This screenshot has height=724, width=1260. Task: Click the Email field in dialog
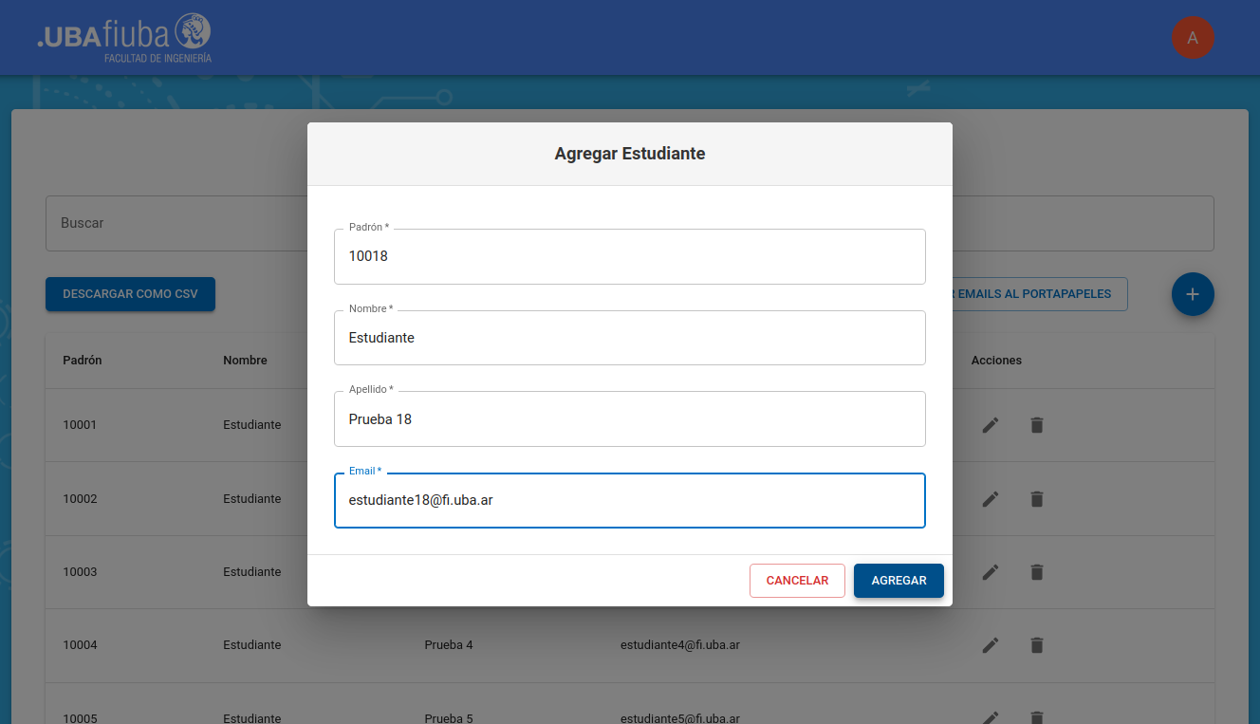629,500
